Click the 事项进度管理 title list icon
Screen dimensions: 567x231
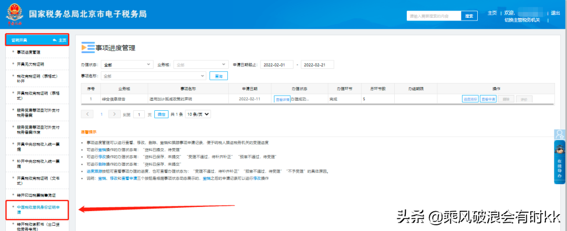[88, 47]
